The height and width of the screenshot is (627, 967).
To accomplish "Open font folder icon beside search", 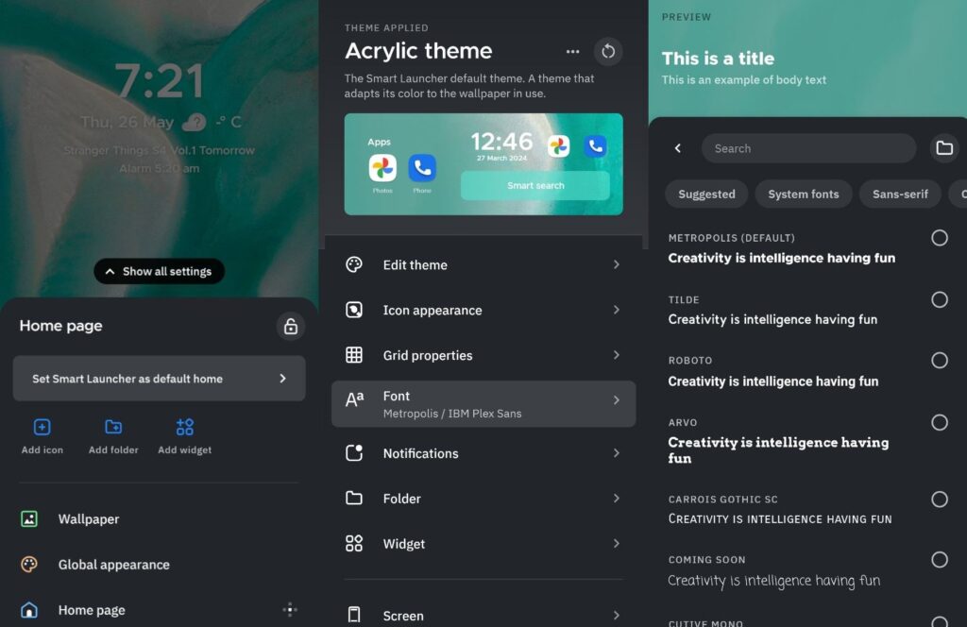I will click(x=944, y=148).
